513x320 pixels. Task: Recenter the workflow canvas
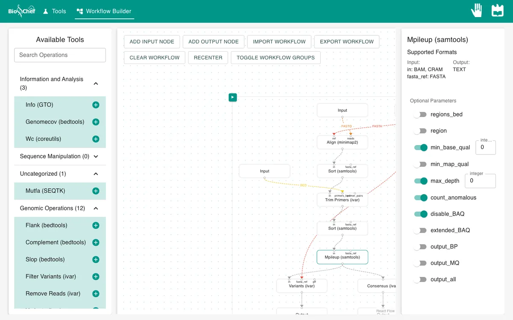[x=208, y=58]
